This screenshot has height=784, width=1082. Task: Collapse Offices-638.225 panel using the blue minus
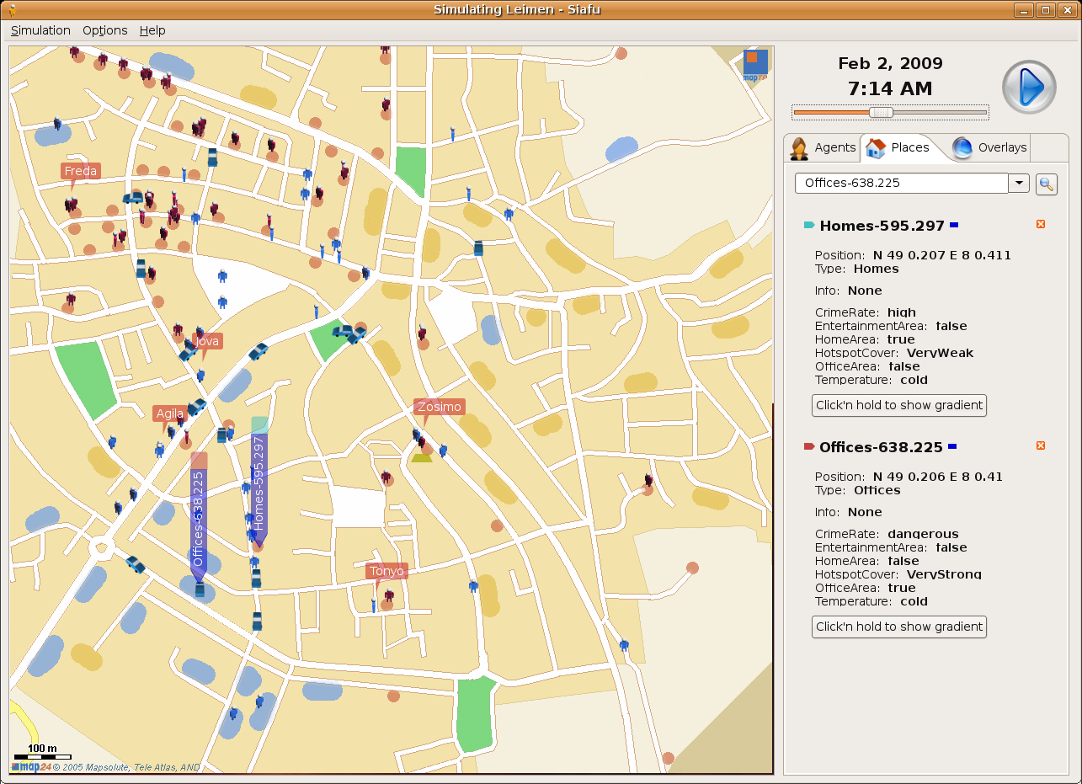[x=951, y=446]
